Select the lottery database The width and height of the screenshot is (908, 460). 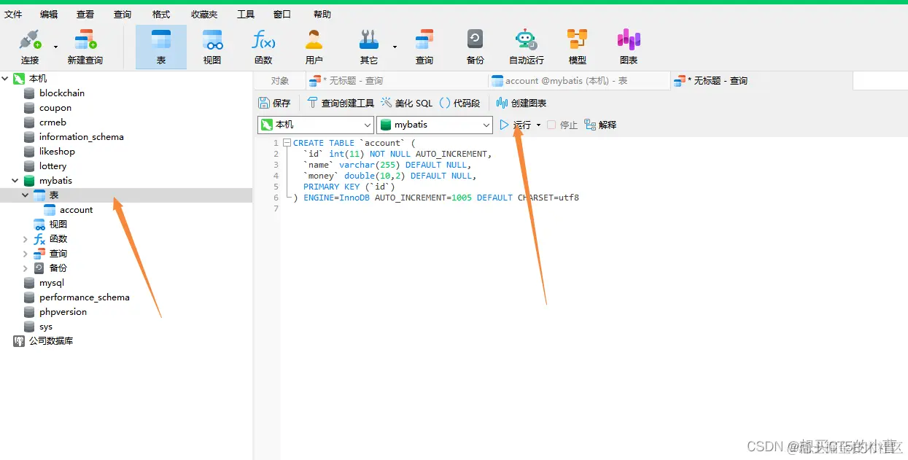[x=53, y=165]
